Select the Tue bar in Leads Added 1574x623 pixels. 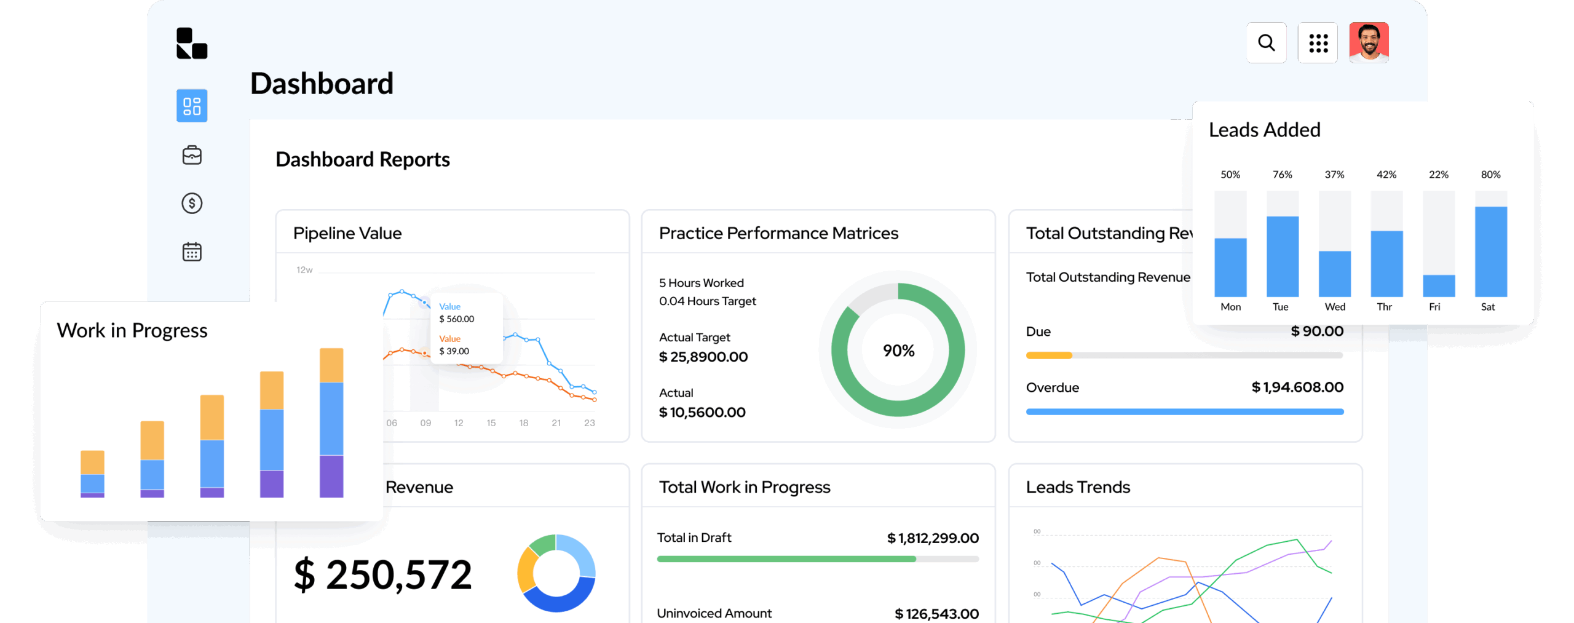point(1282,256)
